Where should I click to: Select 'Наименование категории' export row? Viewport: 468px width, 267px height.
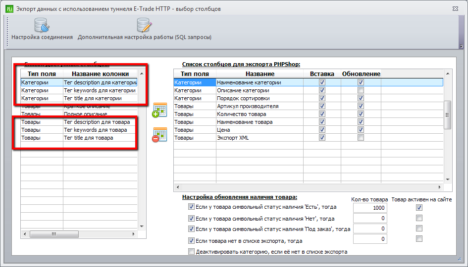[x=309, y=82]
